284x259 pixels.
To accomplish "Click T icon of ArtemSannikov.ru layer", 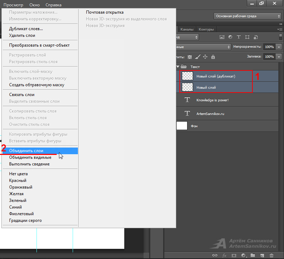I will click(x=187, y=114).
